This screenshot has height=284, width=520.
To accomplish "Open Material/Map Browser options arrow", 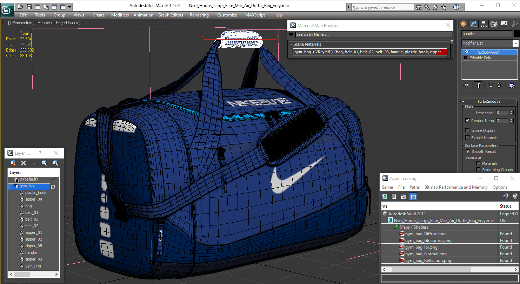I will (x=291, y=34).
